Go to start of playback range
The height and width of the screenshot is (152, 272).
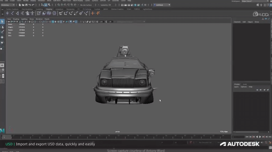[x=247, y=137]
